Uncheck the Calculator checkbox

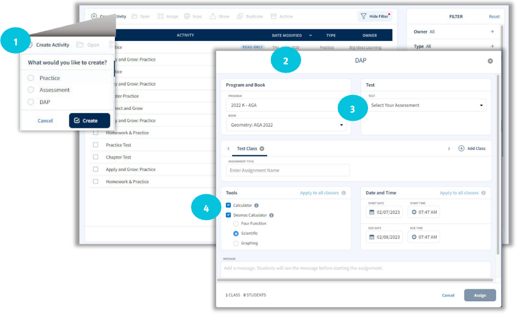click(x=228, y=205)
